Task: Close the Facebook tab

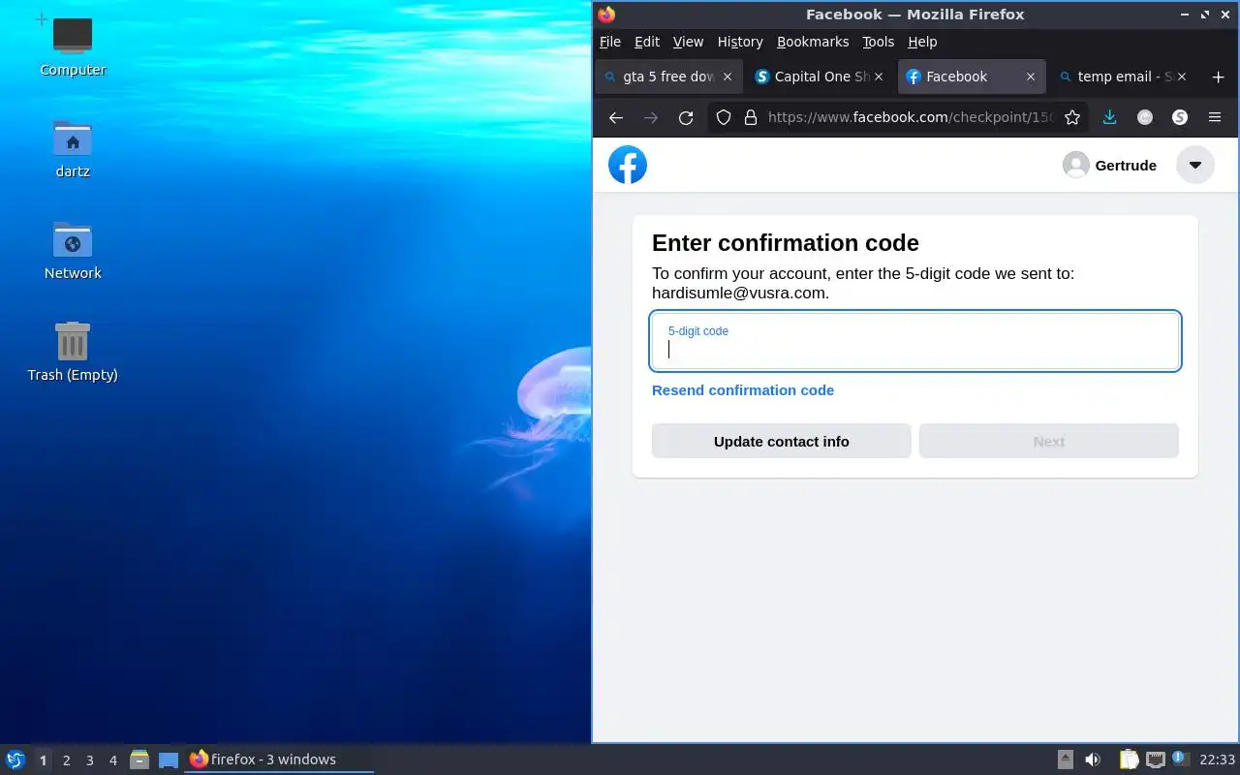Action: tap(1031, 77)
